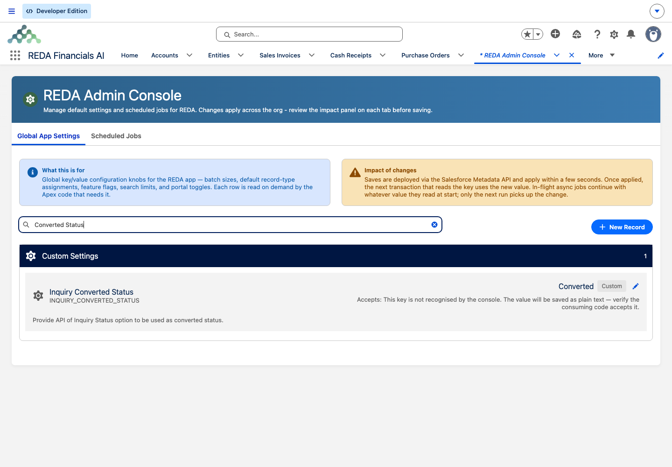Expand the Entities tab dropdown
Screen dimensions: 672x467
point(241,55)
